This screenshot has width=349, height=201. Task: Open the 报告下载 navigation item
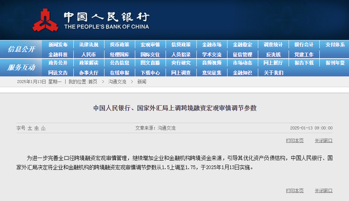(304, 63)
